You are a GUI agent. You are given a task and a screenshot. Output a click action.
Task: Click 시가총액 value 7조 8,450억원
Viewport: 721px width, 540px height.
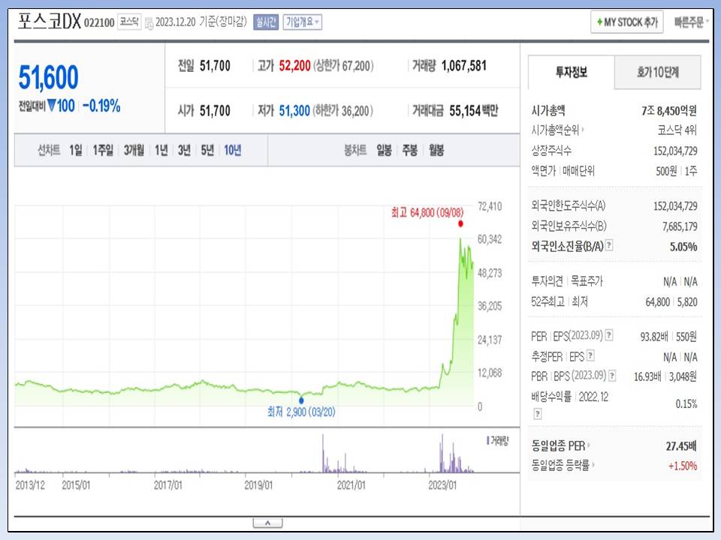tap(669, 111)
